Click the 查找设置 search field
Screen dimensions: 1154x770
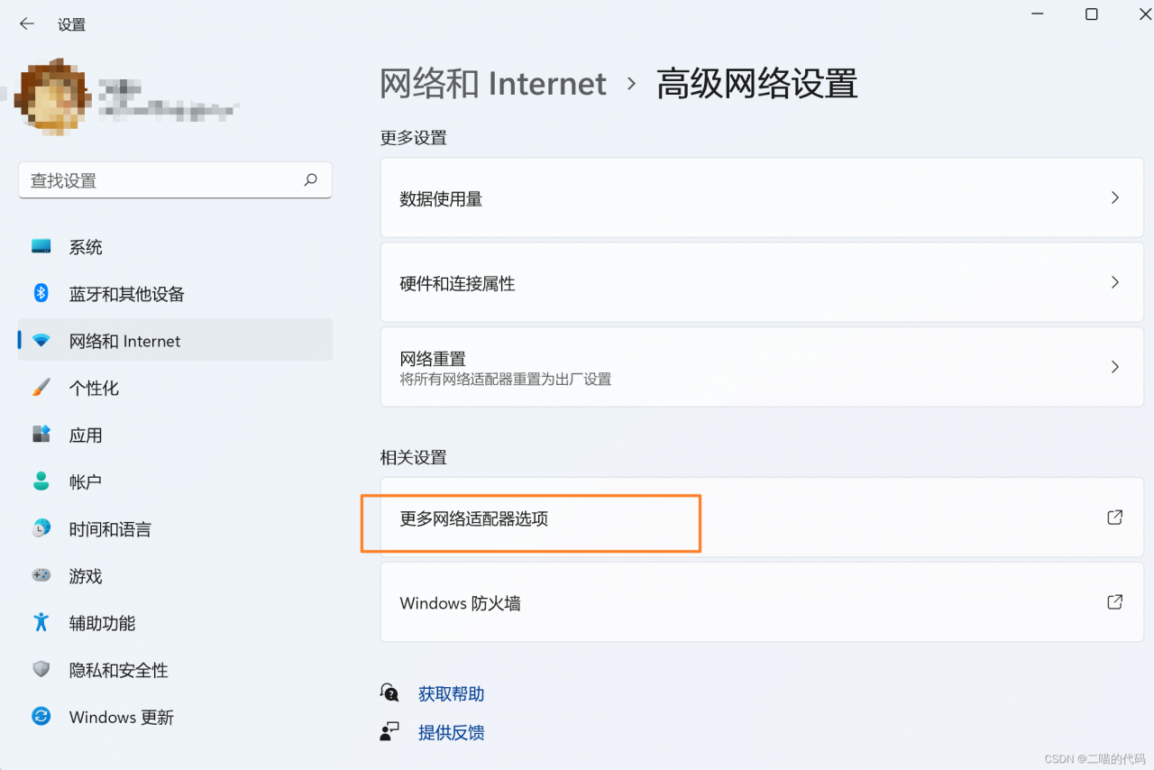coord(175,180)
